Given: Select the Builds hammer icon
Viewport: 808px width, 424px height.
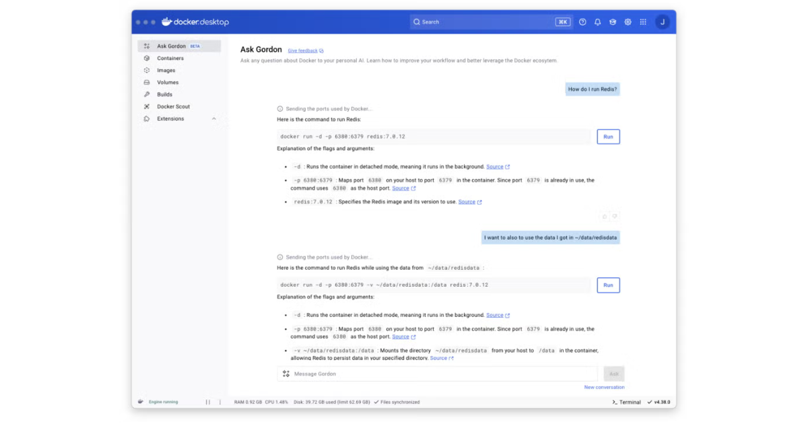Looking at the screenshot, I should 147,94.
